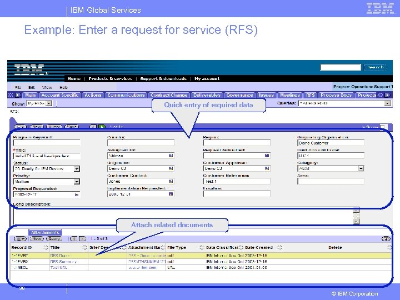Image resolution: width=400 pixels, height=300 pixels.
Task: Open the File menu
Action: click(x=18, y=87)
